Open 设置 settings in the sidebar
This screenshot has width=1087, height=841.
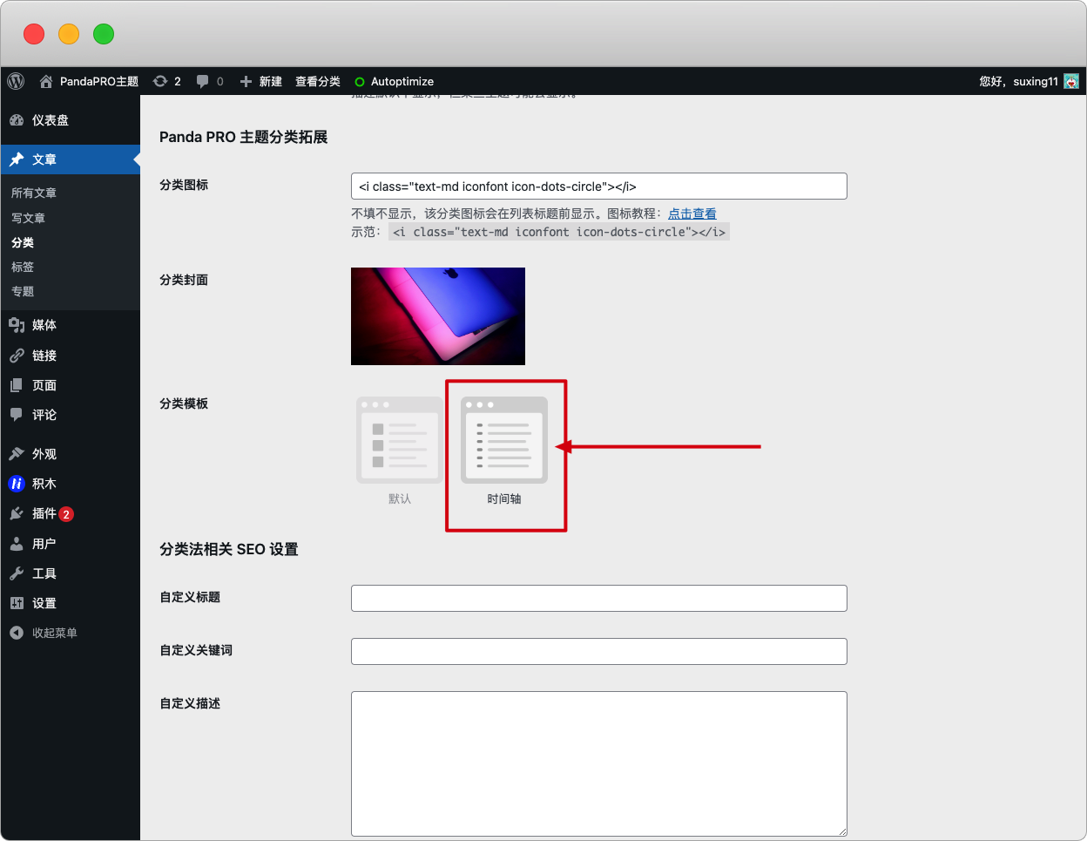pos(70,603)
